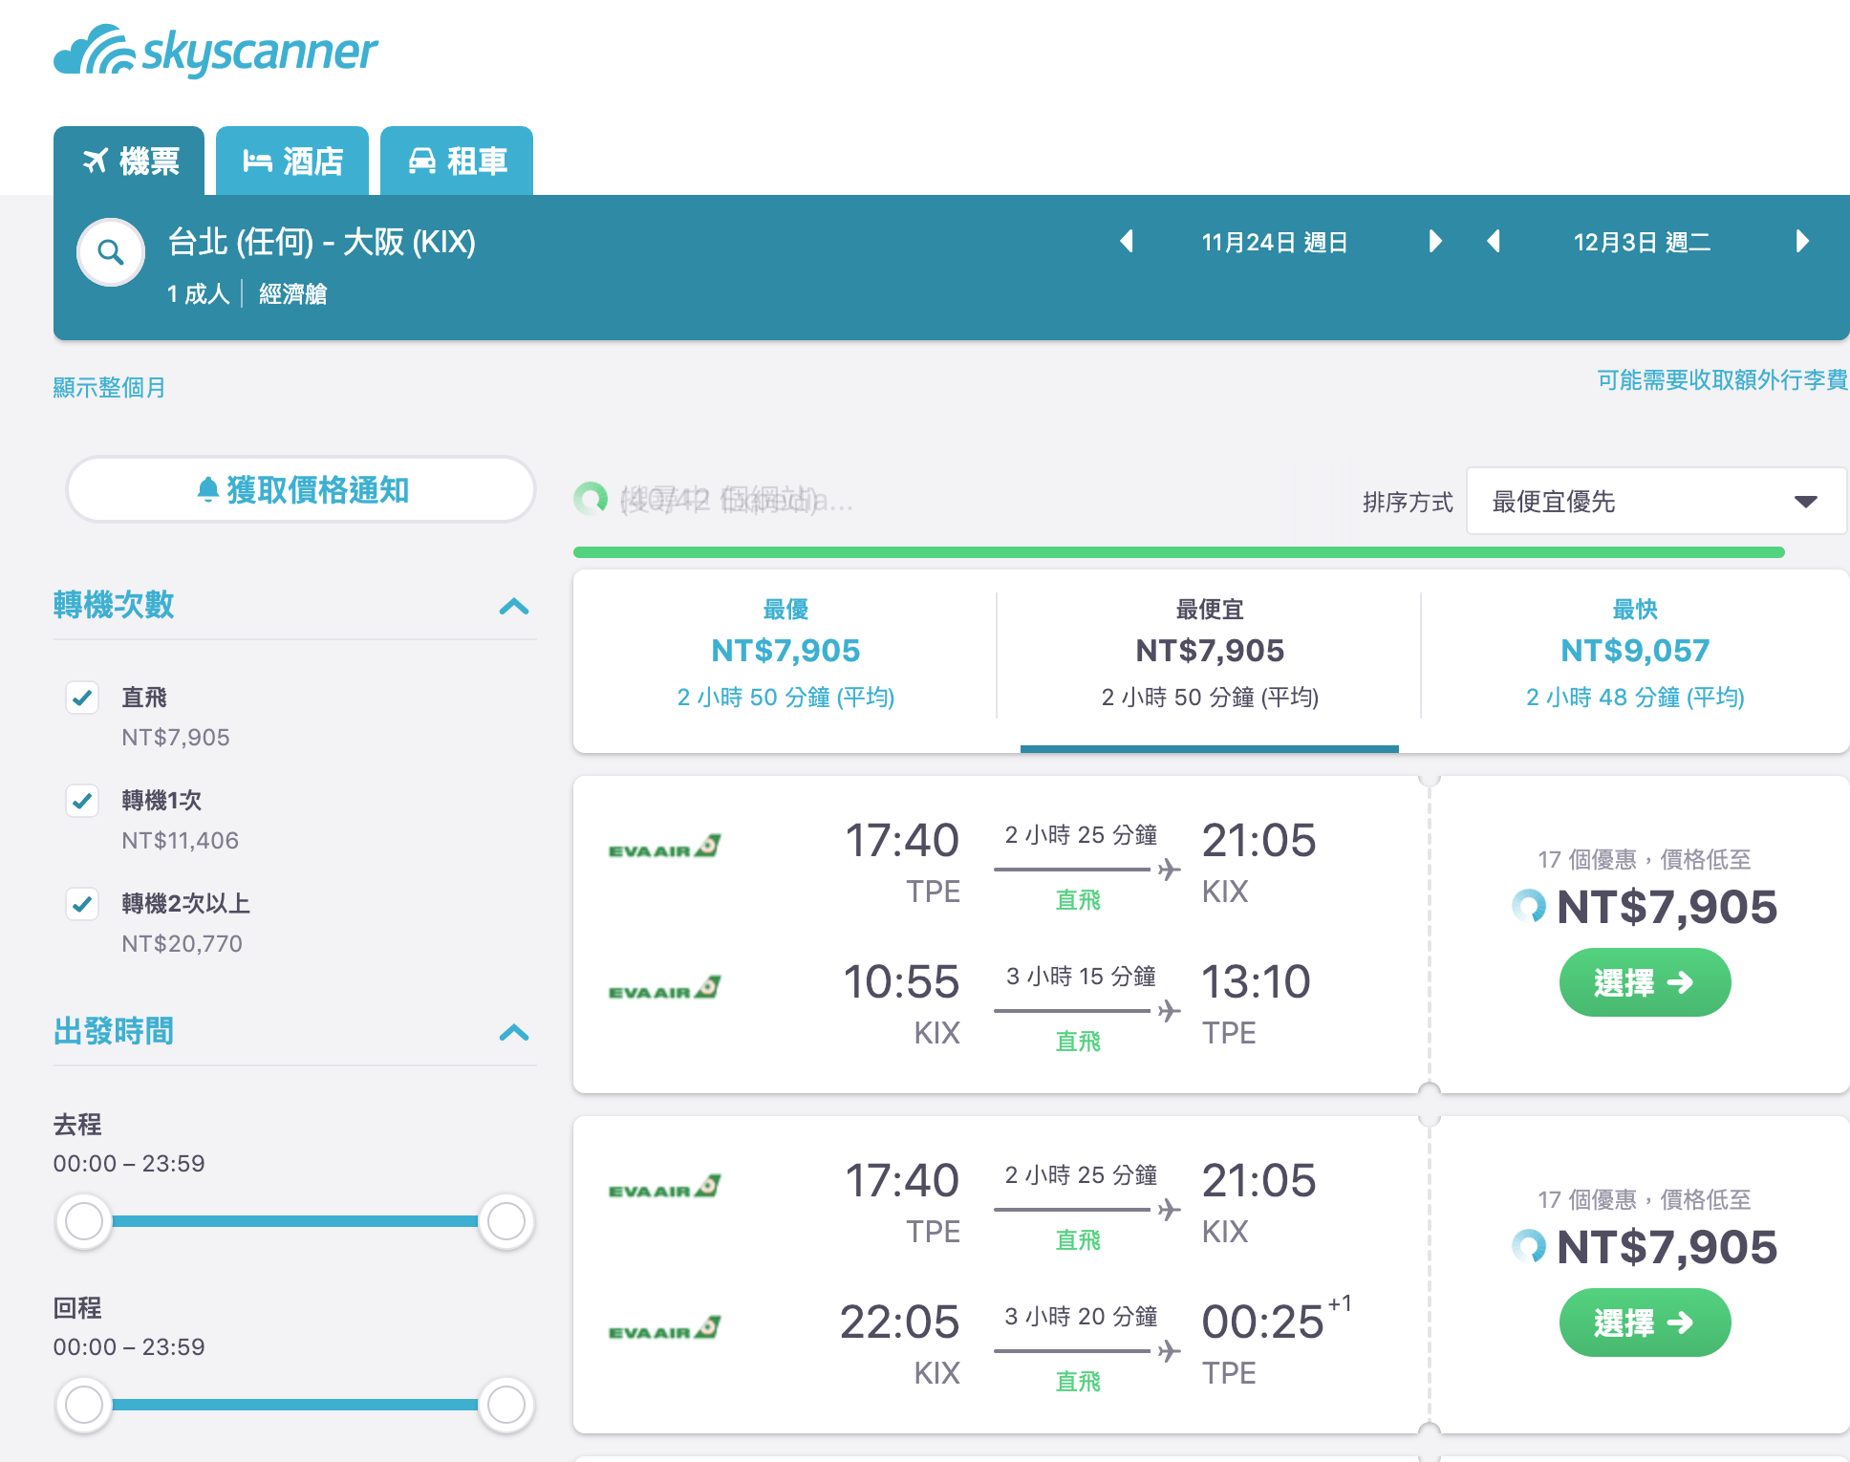
Task: Click 12月3日 週二 return date
Action: coord(1642,242)
